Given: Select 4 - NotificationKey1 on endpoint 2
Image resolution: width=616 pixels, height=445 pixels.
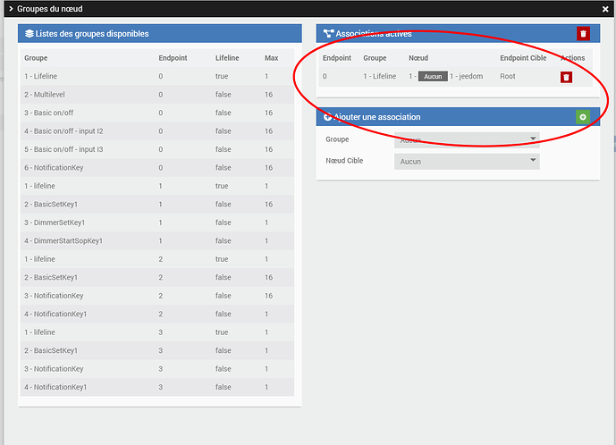Looking at the screenshot, I should [157, 314].
